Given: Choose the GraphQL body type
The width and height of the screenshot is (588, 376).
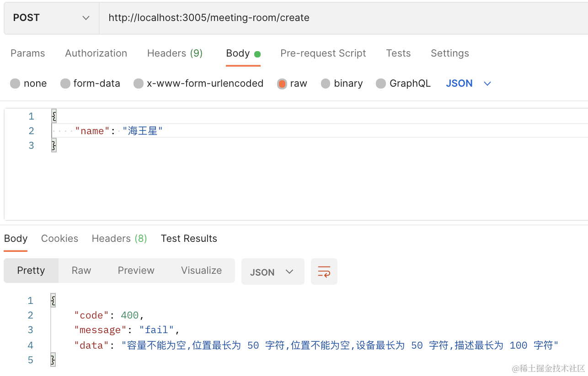Looking at the screenshot, I should click(x=381, y=84).
